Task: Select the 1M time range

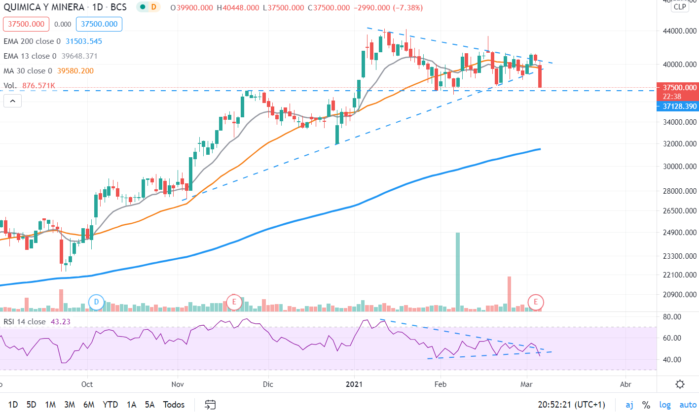Action: pos(50,405)
